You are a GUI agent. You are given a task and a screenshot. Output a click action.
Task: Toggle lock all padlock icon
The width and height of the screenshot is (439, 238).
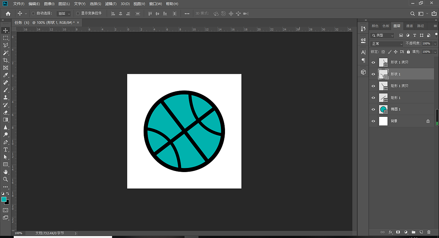408,52
